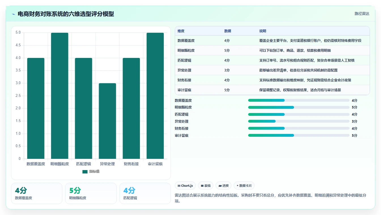The width and height of the screenshot is (381, 215).
Task: Click the 异常处理 bar in the chart
Action: point(107,121)
